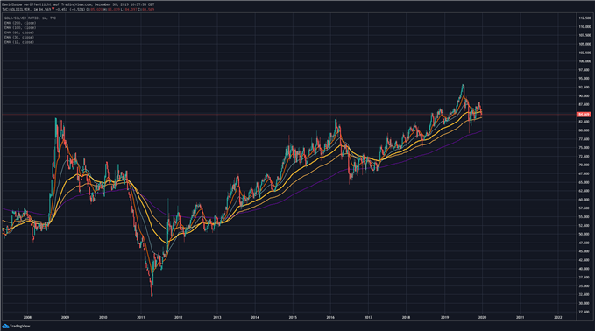Click the 2011 label on the time axis
Image resolution: width=595 pixels, height=331 pixels.
[x=141, y=317]
